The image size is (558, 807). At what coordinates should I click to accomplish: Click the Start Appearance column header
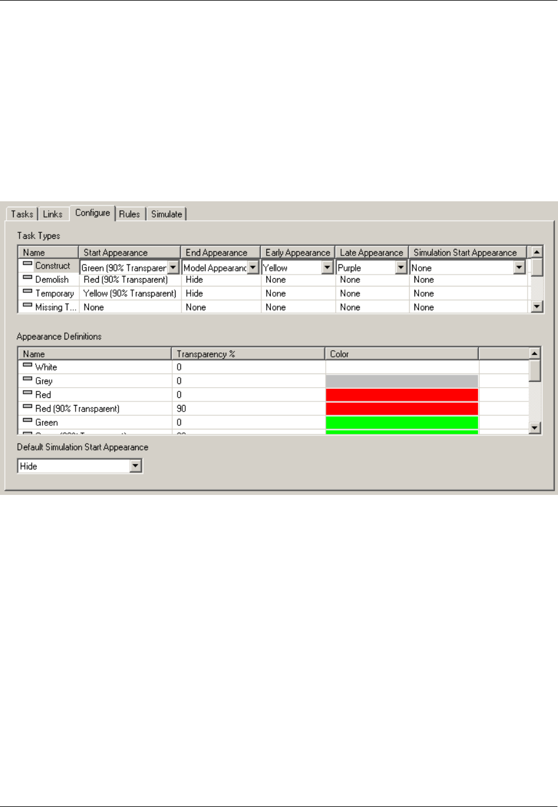[x=130, y=253]
